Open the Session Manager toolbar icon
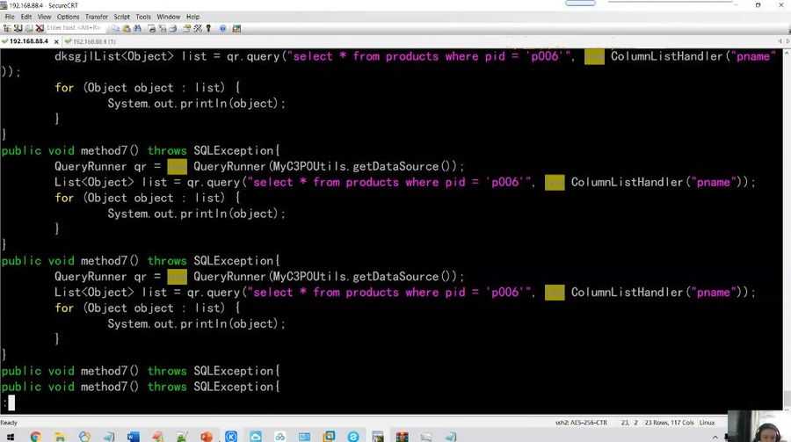This screenshot has height=442, width=791. [x=7, y=29]
